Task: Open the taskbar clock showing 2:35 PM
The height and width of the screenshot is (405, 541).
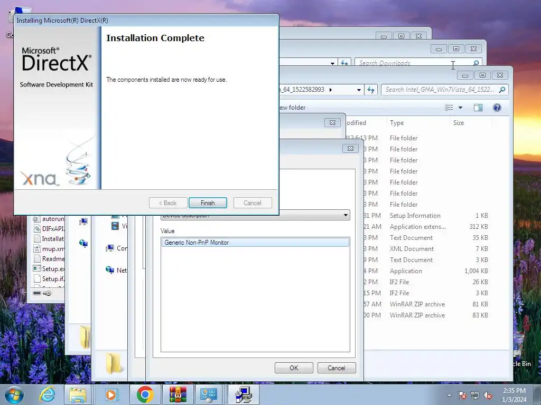Action: (x=514, y=395)
